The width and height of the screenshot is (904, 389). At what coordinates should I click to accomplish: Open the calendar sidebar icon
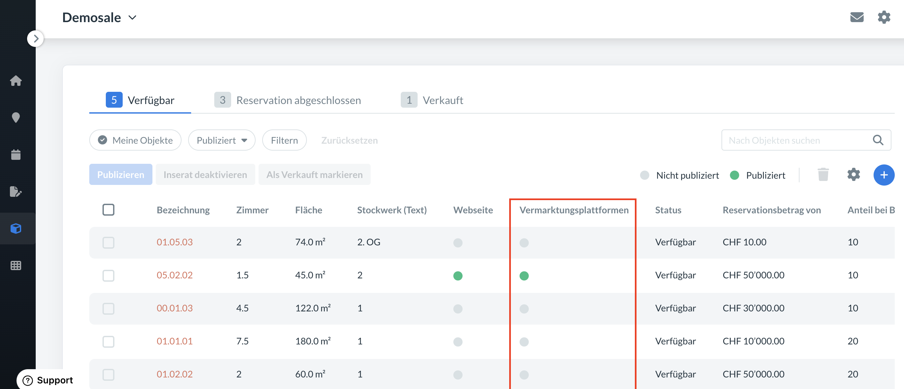click(16, 155)
